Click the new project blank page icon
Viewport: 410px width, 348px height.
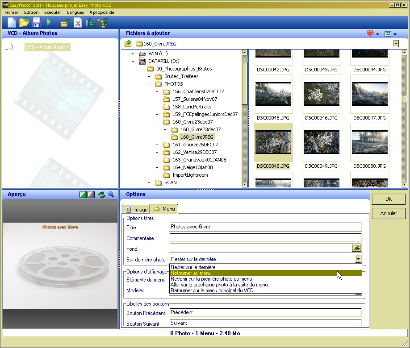click(x=11, y=22)
